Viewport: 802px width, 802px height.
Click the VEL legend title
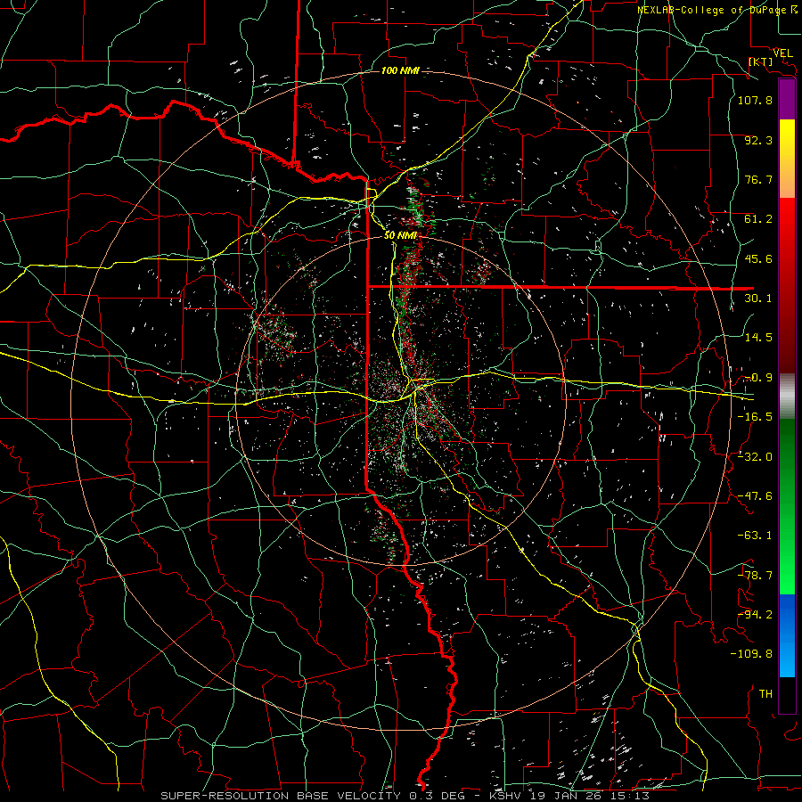[782, 53]
